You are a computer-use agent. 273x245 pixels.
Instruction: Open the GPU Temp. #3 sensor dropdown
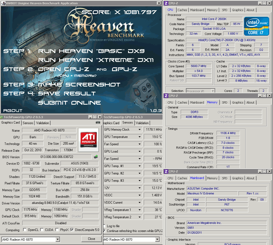click(x=139, y=181)
